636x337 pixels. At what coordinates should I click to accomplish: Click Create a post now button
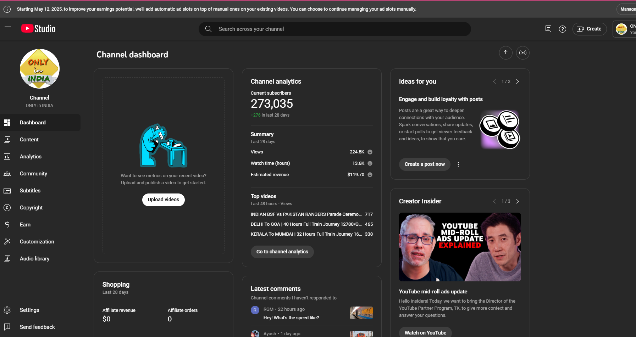click(x=425, y=164)
